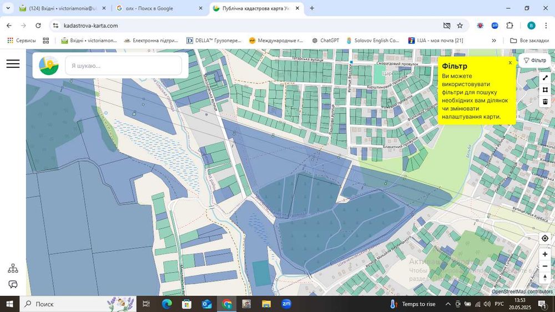
Task: Close the yellow Фільтр tooltip
Action: pos(510,63)
